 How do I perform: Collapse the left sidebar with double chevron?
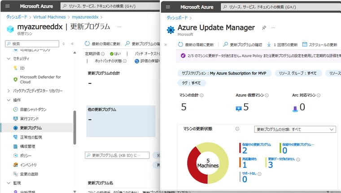coord(72,44)
